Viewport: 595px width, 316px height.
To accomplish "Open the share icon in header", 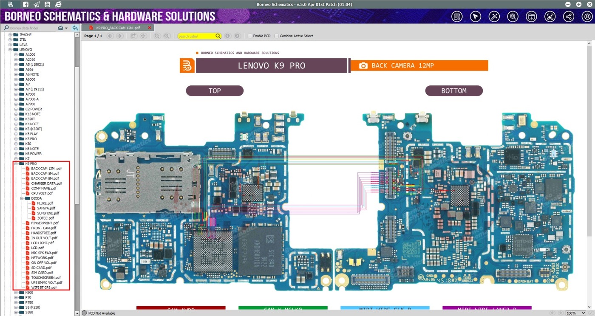I will (x=568, y=17).
